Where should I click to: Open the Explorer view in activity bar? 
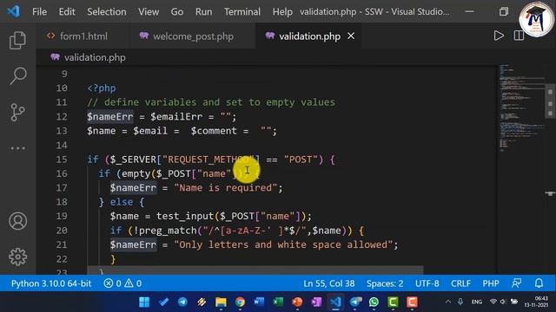coord(17,40)
